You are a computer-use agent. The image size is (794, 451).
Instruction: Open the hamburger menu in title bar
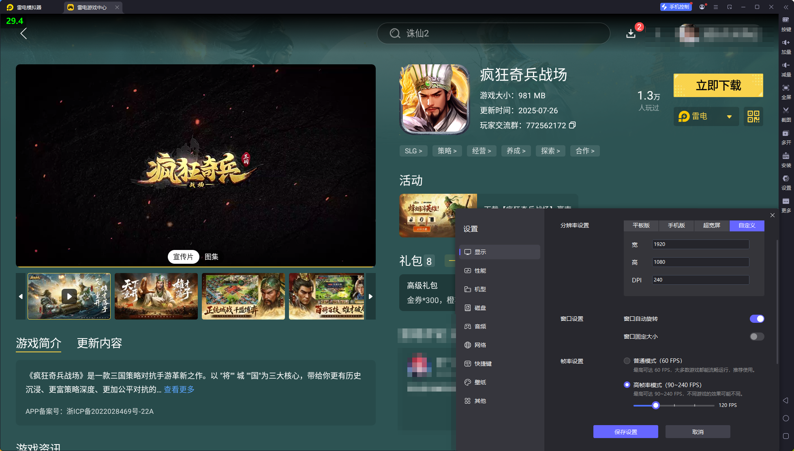click(716, 7)
